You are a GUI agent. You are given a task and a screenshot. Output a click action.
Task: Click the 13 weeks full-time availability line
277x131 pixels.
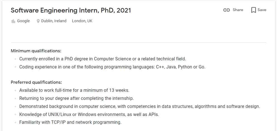pyautogui.click(x=74, y=90)
